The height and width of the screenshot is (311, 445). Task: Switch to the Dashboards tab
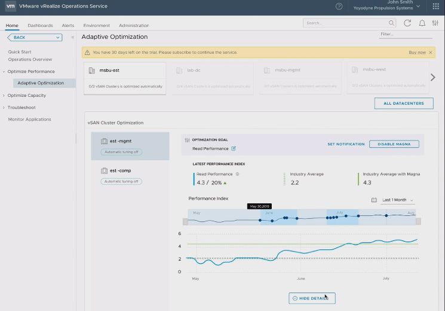[40, 25]
